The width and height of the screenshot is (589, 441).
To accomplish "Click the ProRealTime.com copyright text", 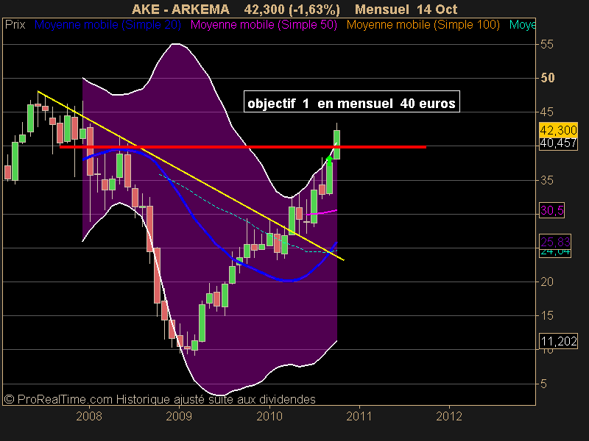I will pyautogui.click(x=160, y=399).
